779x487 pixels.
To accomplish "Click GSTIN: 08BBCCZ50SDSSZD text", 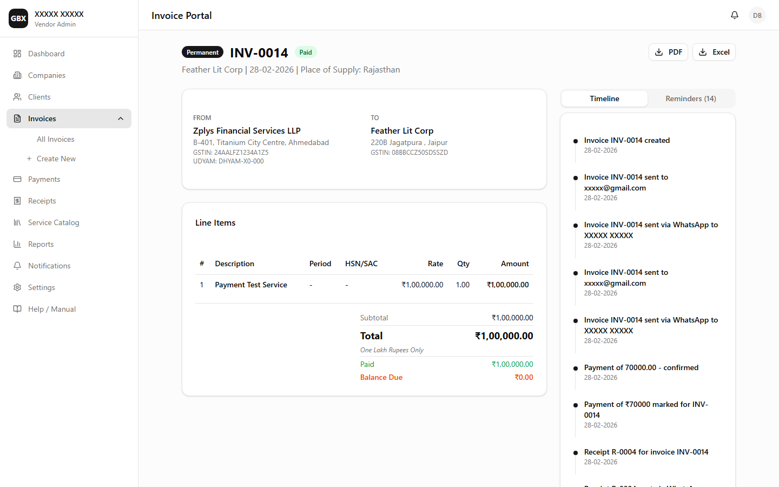I will coord(410,153).
